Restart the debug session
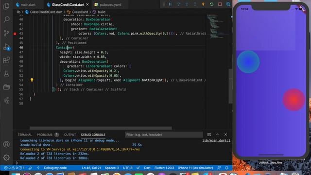The image size is (311, 175). (212, 4)
